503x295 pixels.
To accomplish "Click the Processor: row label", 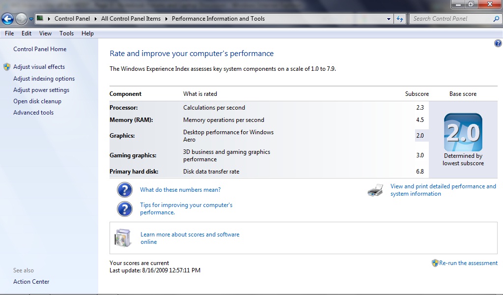I will [x=123, y=108].
